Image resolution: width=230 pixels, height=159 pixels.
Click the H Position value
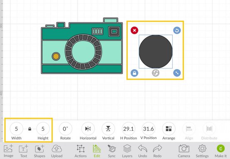coord(129,129)
